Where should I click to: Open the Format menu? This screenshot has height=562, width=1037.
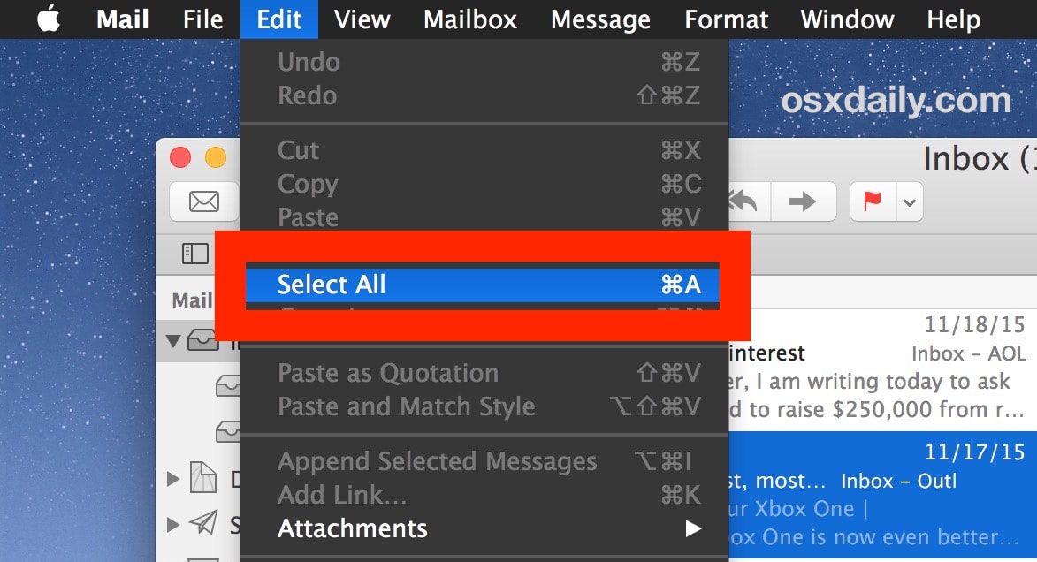point(725,19)
